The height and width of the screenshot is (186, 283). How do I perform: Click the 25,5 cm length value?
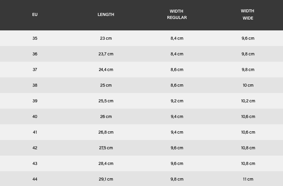106,101
